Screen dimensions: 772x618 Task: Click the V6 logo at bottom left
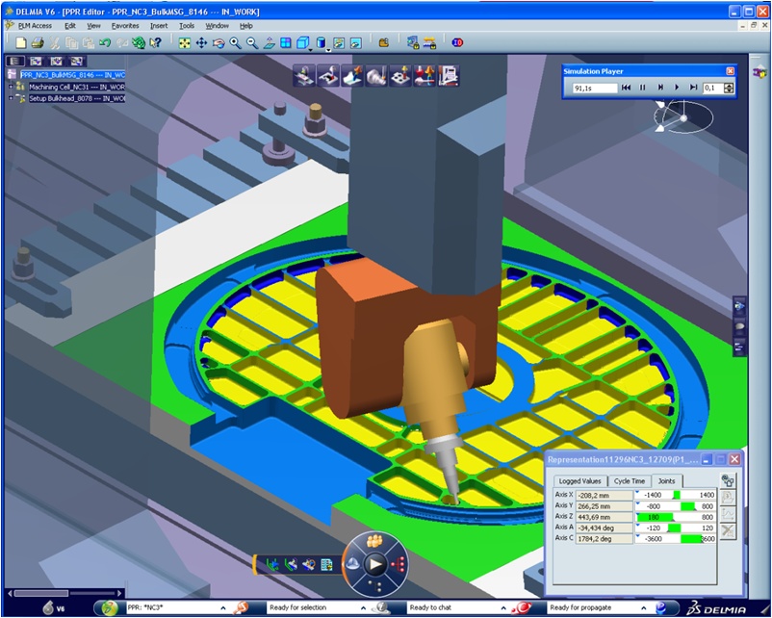pos(54,608)
